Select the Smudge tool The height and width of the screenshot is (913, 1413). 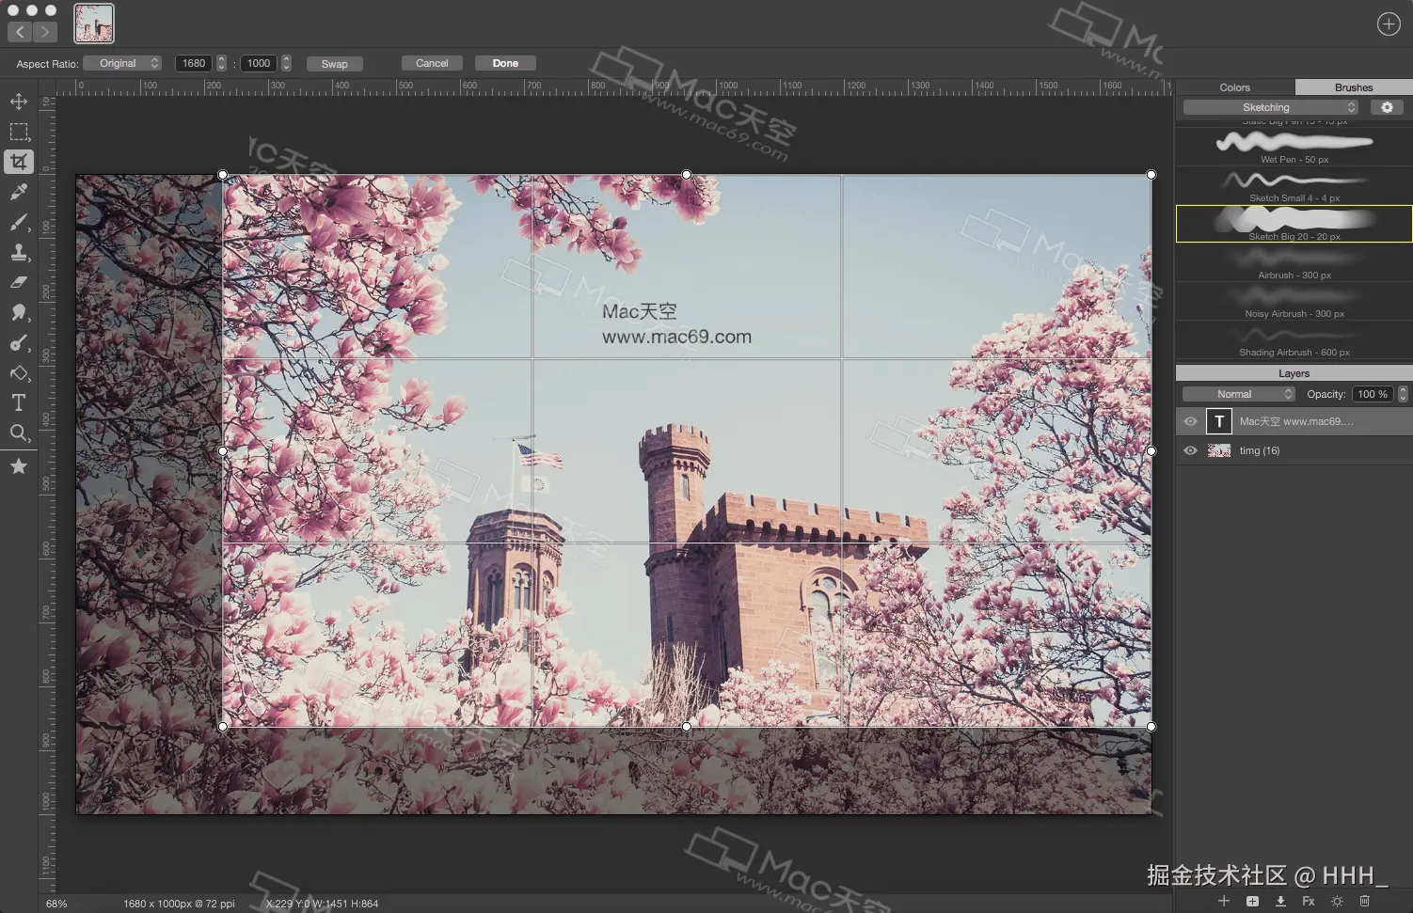[19, 313]
